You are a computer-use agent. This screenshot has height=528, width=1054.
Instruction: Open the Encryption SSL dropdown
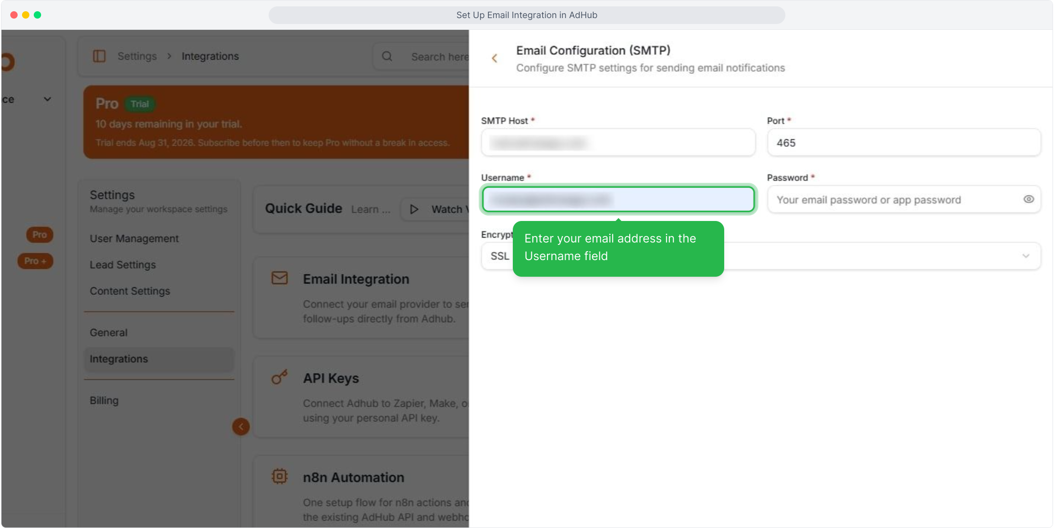761,256
